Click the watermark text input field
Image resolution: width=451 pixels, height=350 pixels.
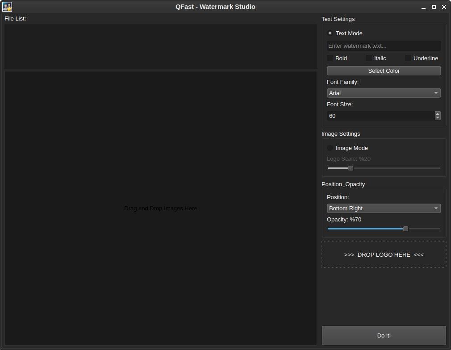(384, 46)
